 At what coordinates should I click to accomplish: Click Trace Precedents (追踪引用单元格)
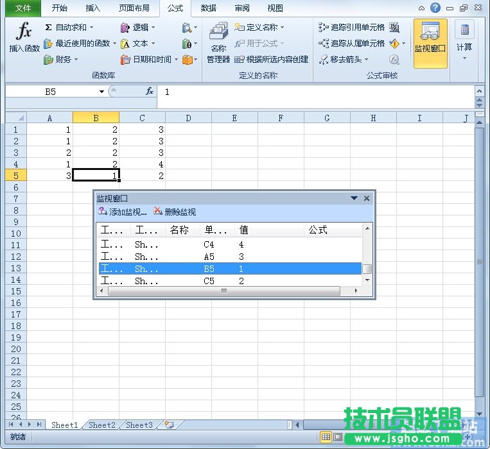(351, 28)
